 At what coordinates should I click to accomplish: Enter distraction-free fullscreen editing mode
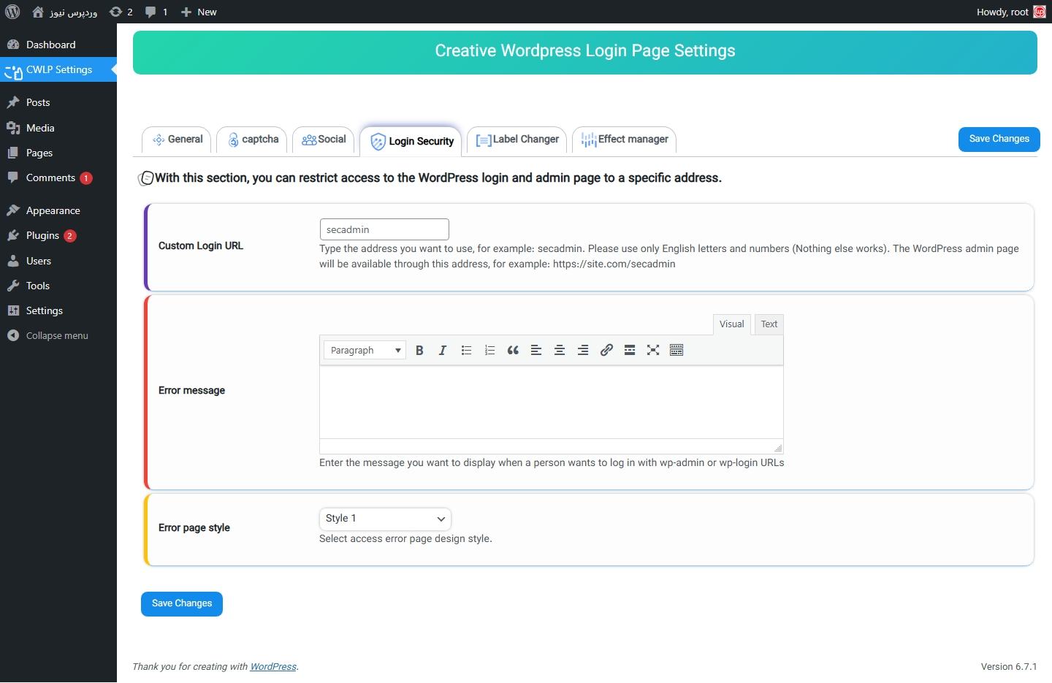click(652, 350)
